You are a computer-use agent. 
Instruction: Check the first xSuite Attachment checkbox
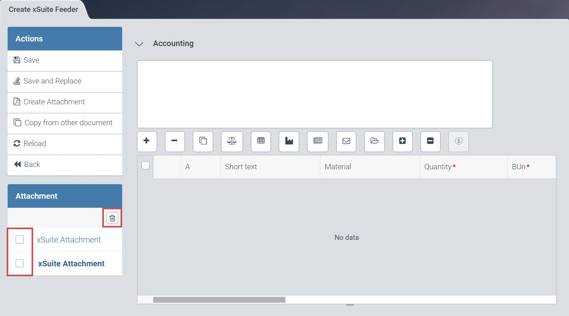[x=20, y=239]
